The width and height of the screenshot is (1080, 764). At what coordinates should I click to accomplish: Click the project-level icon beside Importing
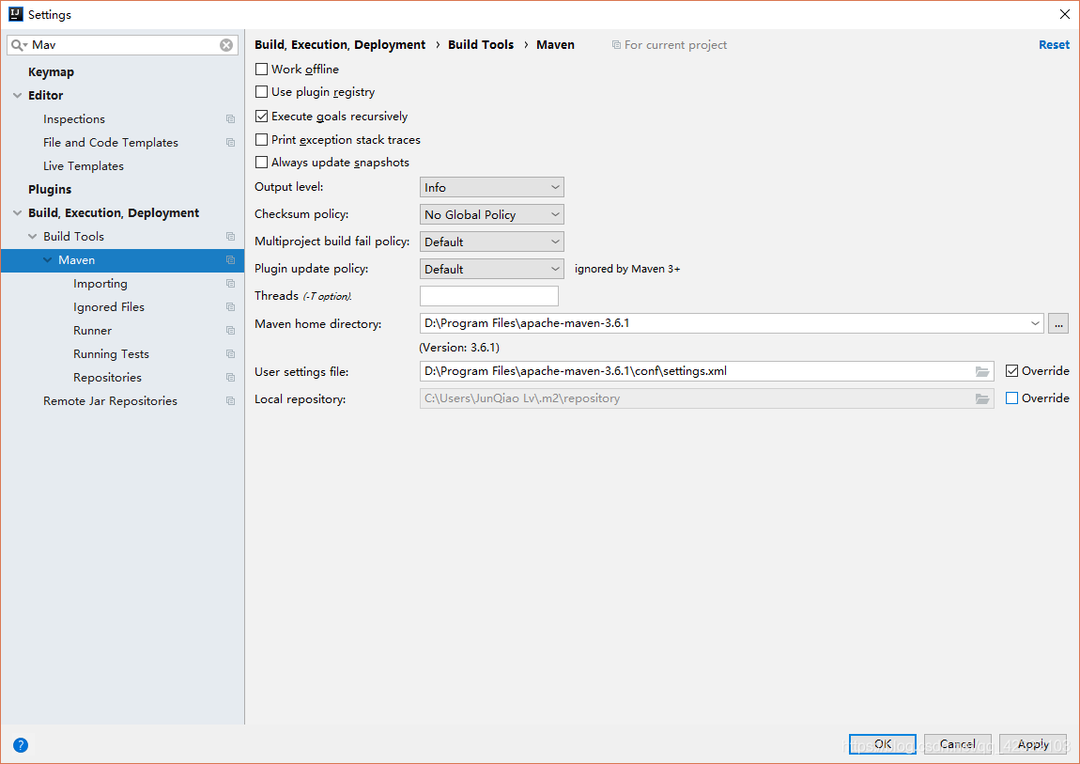point(231,283)
